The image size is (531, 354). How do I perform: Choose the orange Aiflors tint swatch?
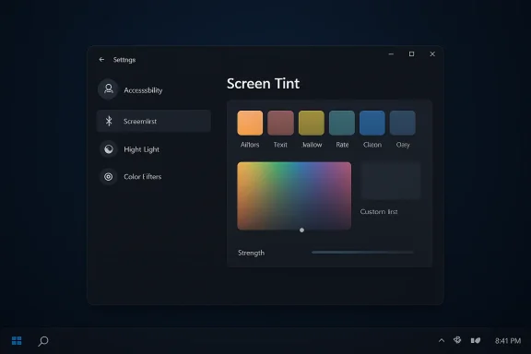point(250,123)
